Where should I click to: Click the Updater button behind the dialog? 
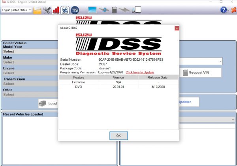point(189,102)
